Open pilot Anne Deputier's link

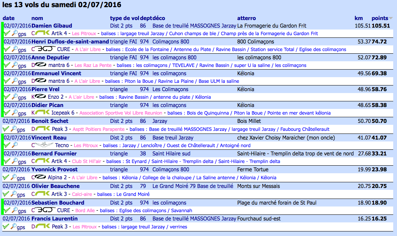50,57
